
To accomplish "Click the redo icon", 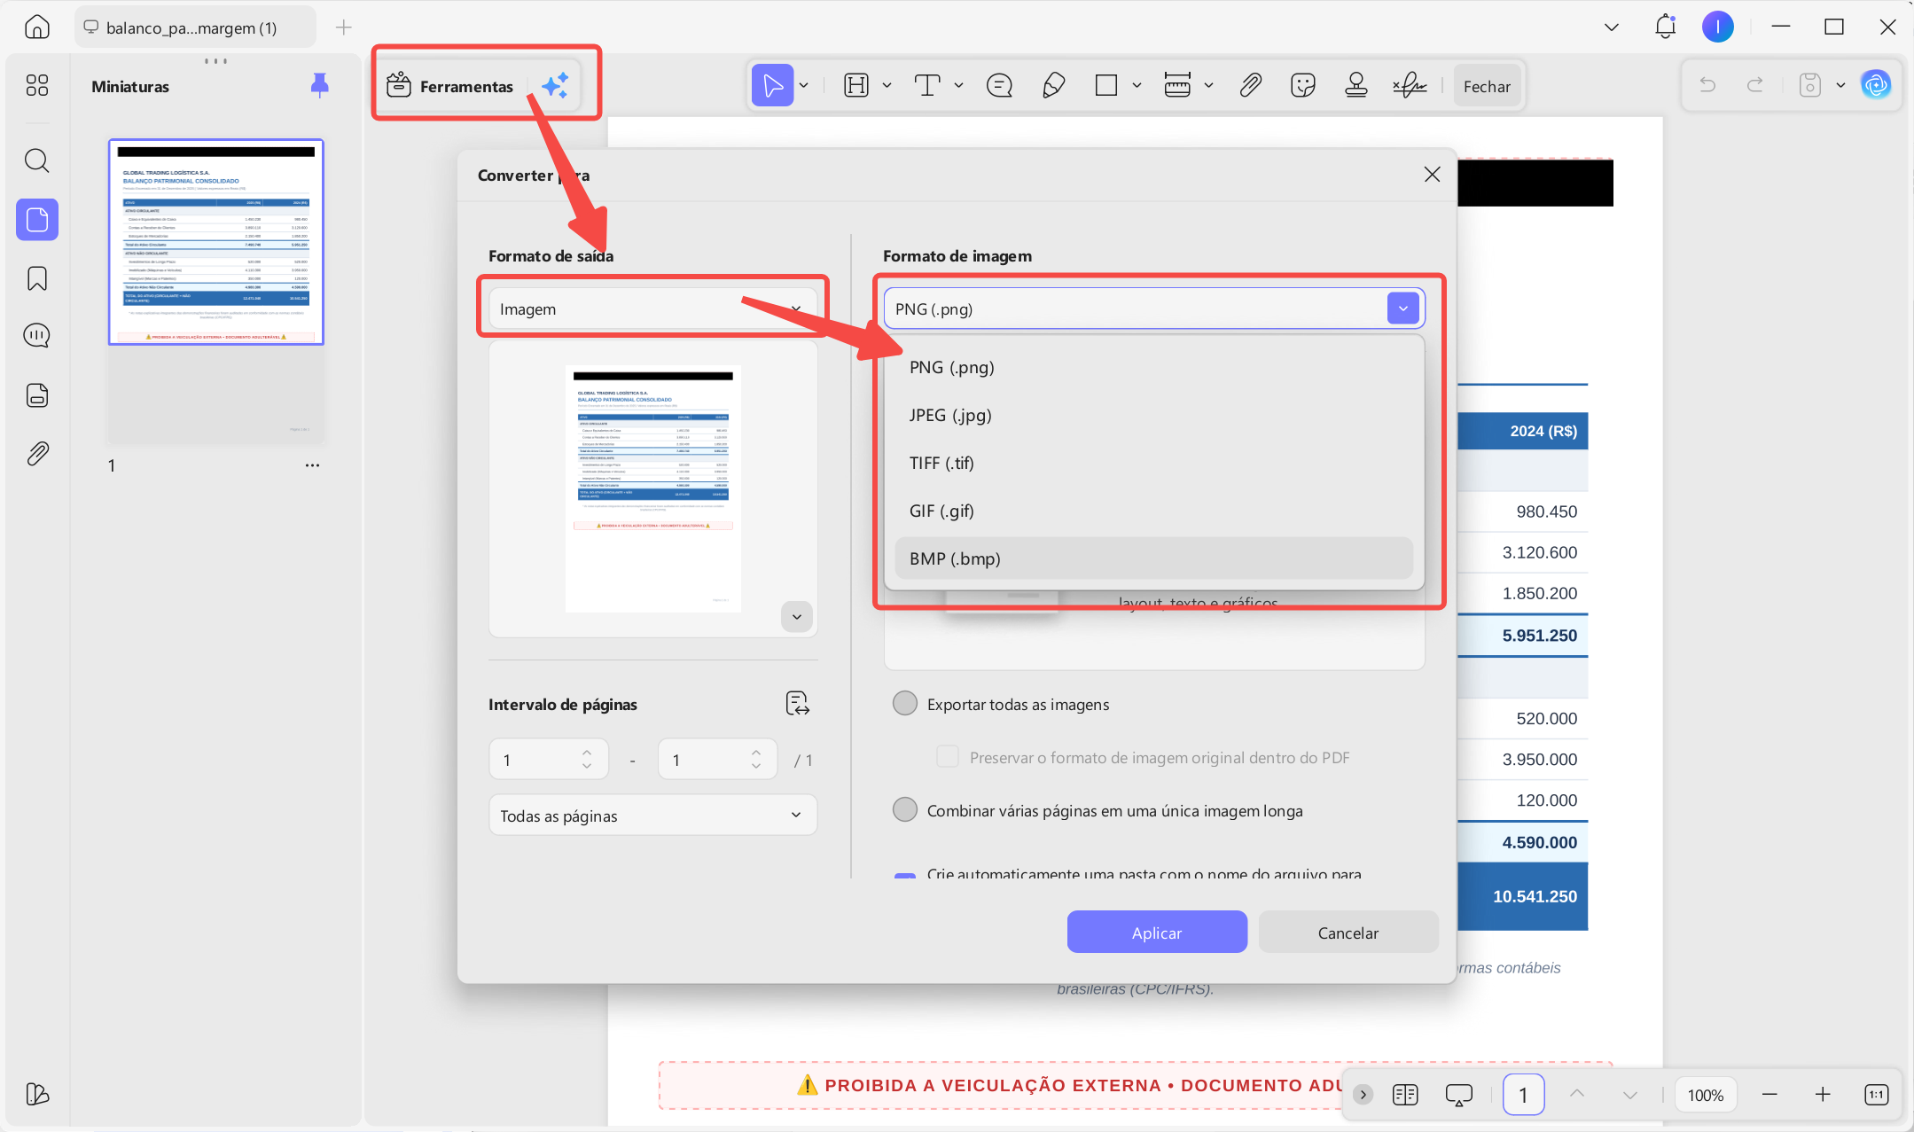I will 1754,85.
